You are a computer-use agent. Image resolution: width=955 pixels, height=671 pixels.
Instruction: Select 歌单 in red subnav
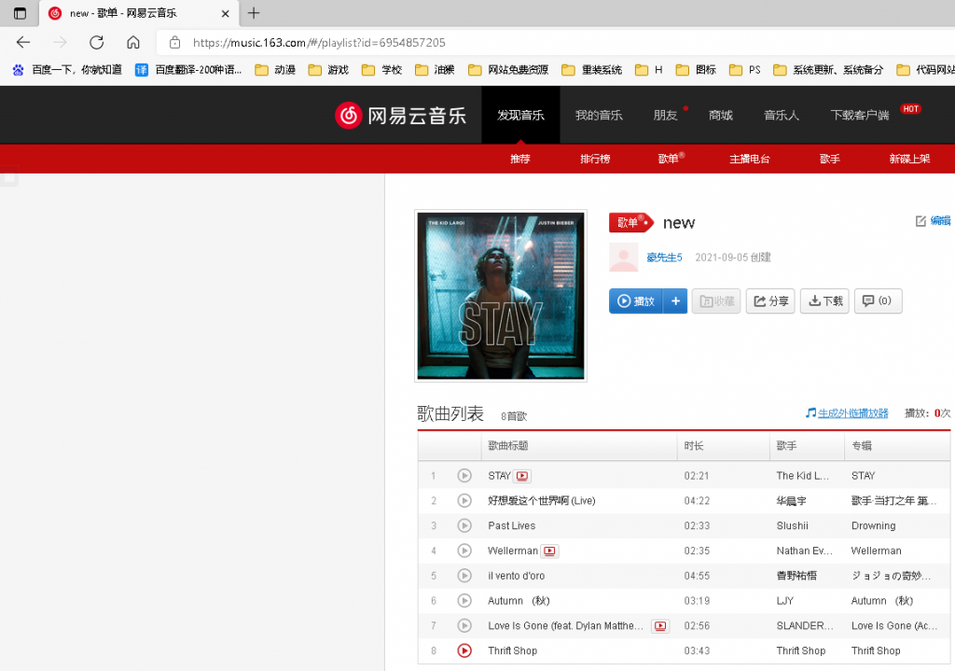coord(668,159)
